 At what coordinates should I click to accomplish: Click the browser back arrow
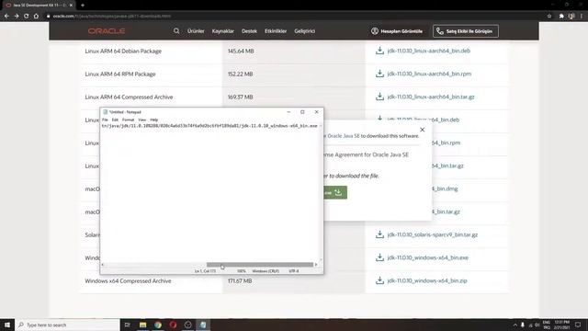click(x=6, y=17)
